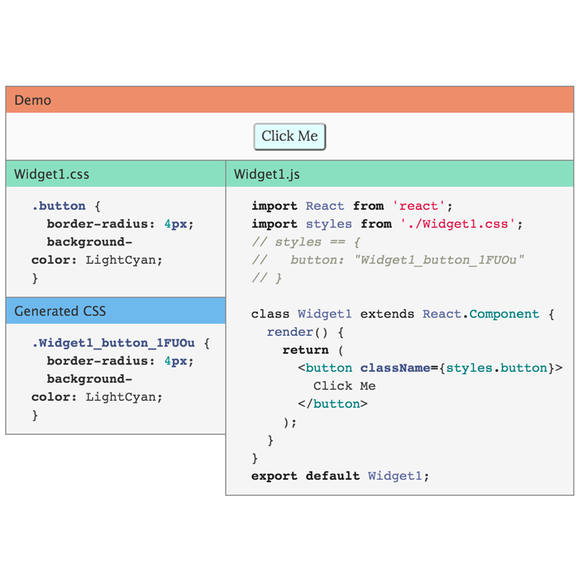581x581 pixels.
Task: Select the Widget1 class name declaration
Action: click(325, 314)
